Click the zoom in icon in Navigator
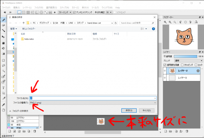 click(165, 22)
